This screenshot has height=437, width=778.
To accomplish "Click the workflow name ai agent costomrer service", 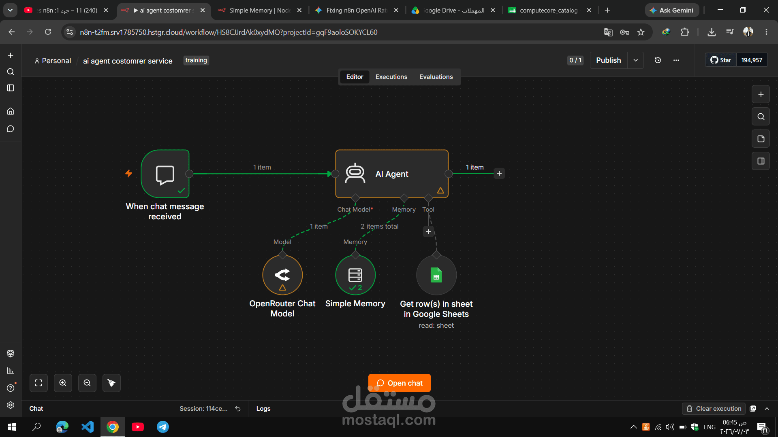I will coord(128,61).
